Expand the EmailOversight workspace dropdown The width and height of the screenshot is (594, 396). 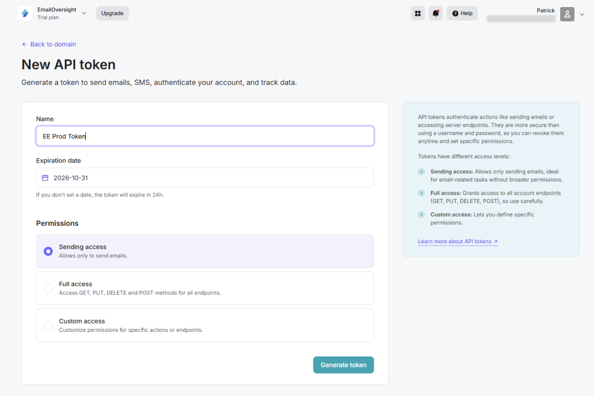(x=84, y=13)
